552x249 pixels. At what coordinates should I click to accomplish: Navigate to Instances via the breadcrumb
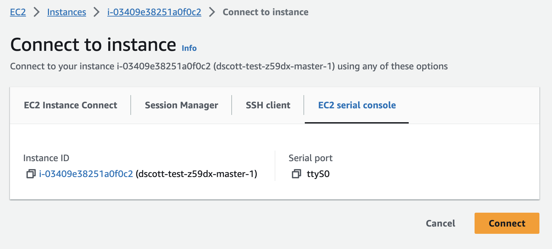tap(66, 12)
